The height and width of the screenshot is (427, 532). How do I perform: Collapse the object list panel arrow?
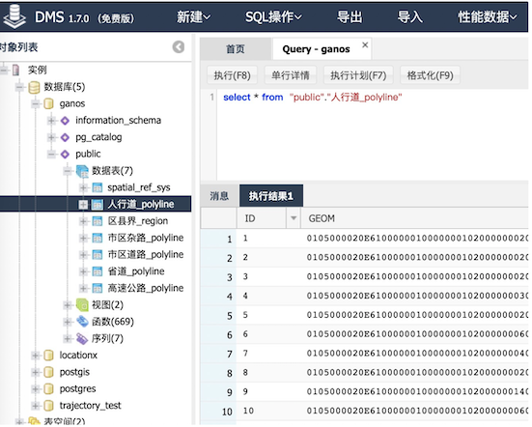click(x=179, y=46)
